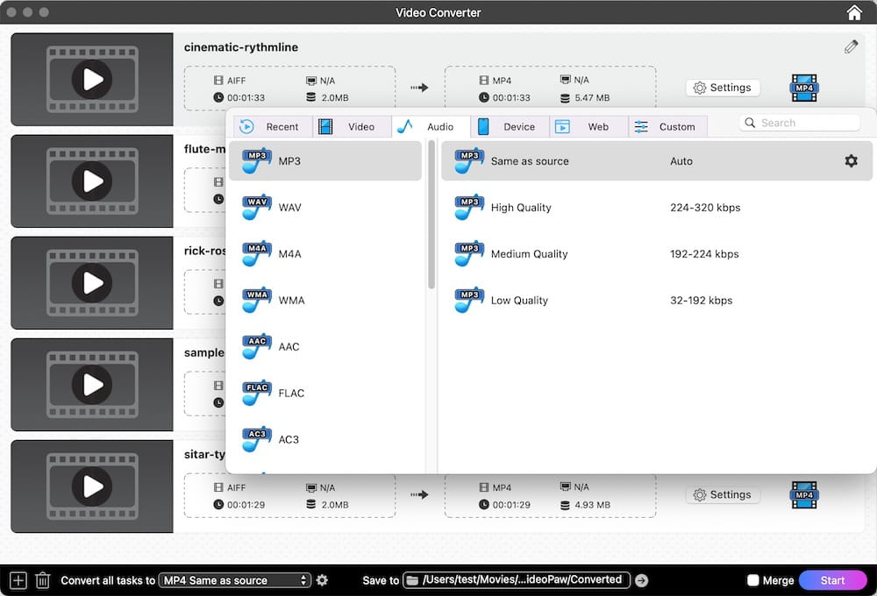The width and height of the screenshot is (877, 596).
Task: Play the sitar-ty video thumbnail
Action: tap(91, 486)
